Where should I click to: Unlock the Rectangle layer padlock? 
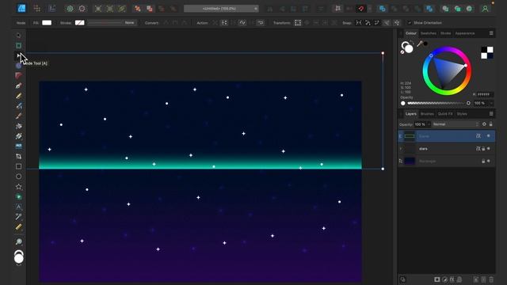tap(483, 161)
